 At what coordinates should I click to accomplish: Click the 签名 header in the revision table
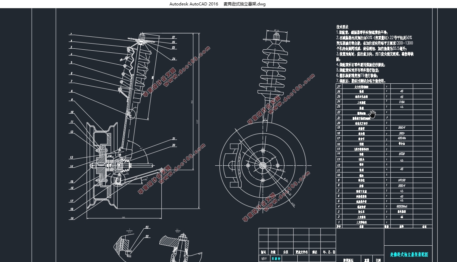tap(315, 252)
